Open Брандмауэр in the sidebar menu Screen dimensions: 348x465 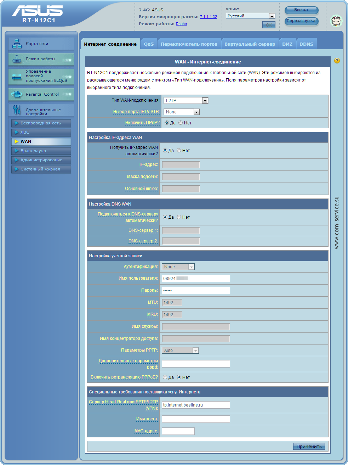tap(41, 151)
